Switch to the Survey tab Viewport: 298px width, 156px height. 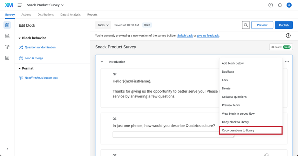pos(10,15)
